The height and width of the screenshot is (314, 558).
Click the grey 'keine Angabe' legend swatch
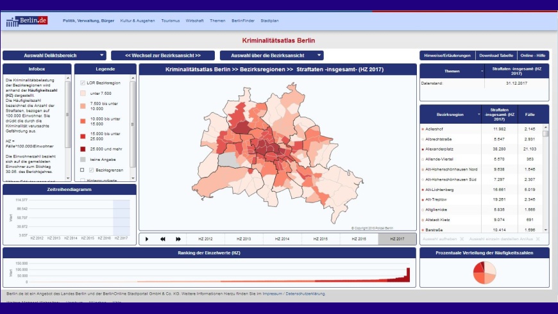83,159
